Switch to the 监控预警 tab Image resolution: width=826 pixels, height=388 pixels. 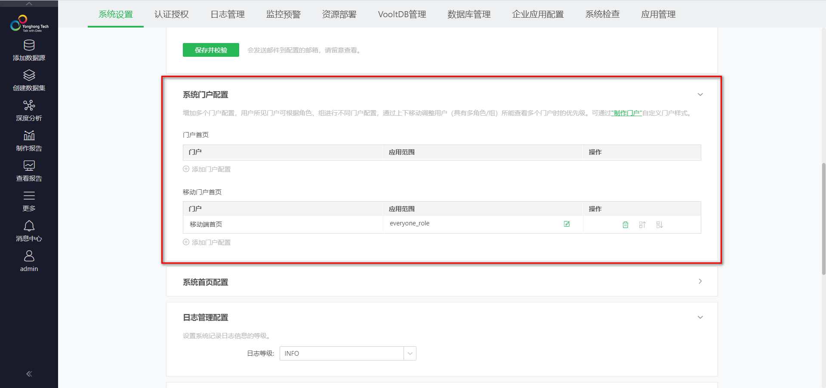coord(283,14)
